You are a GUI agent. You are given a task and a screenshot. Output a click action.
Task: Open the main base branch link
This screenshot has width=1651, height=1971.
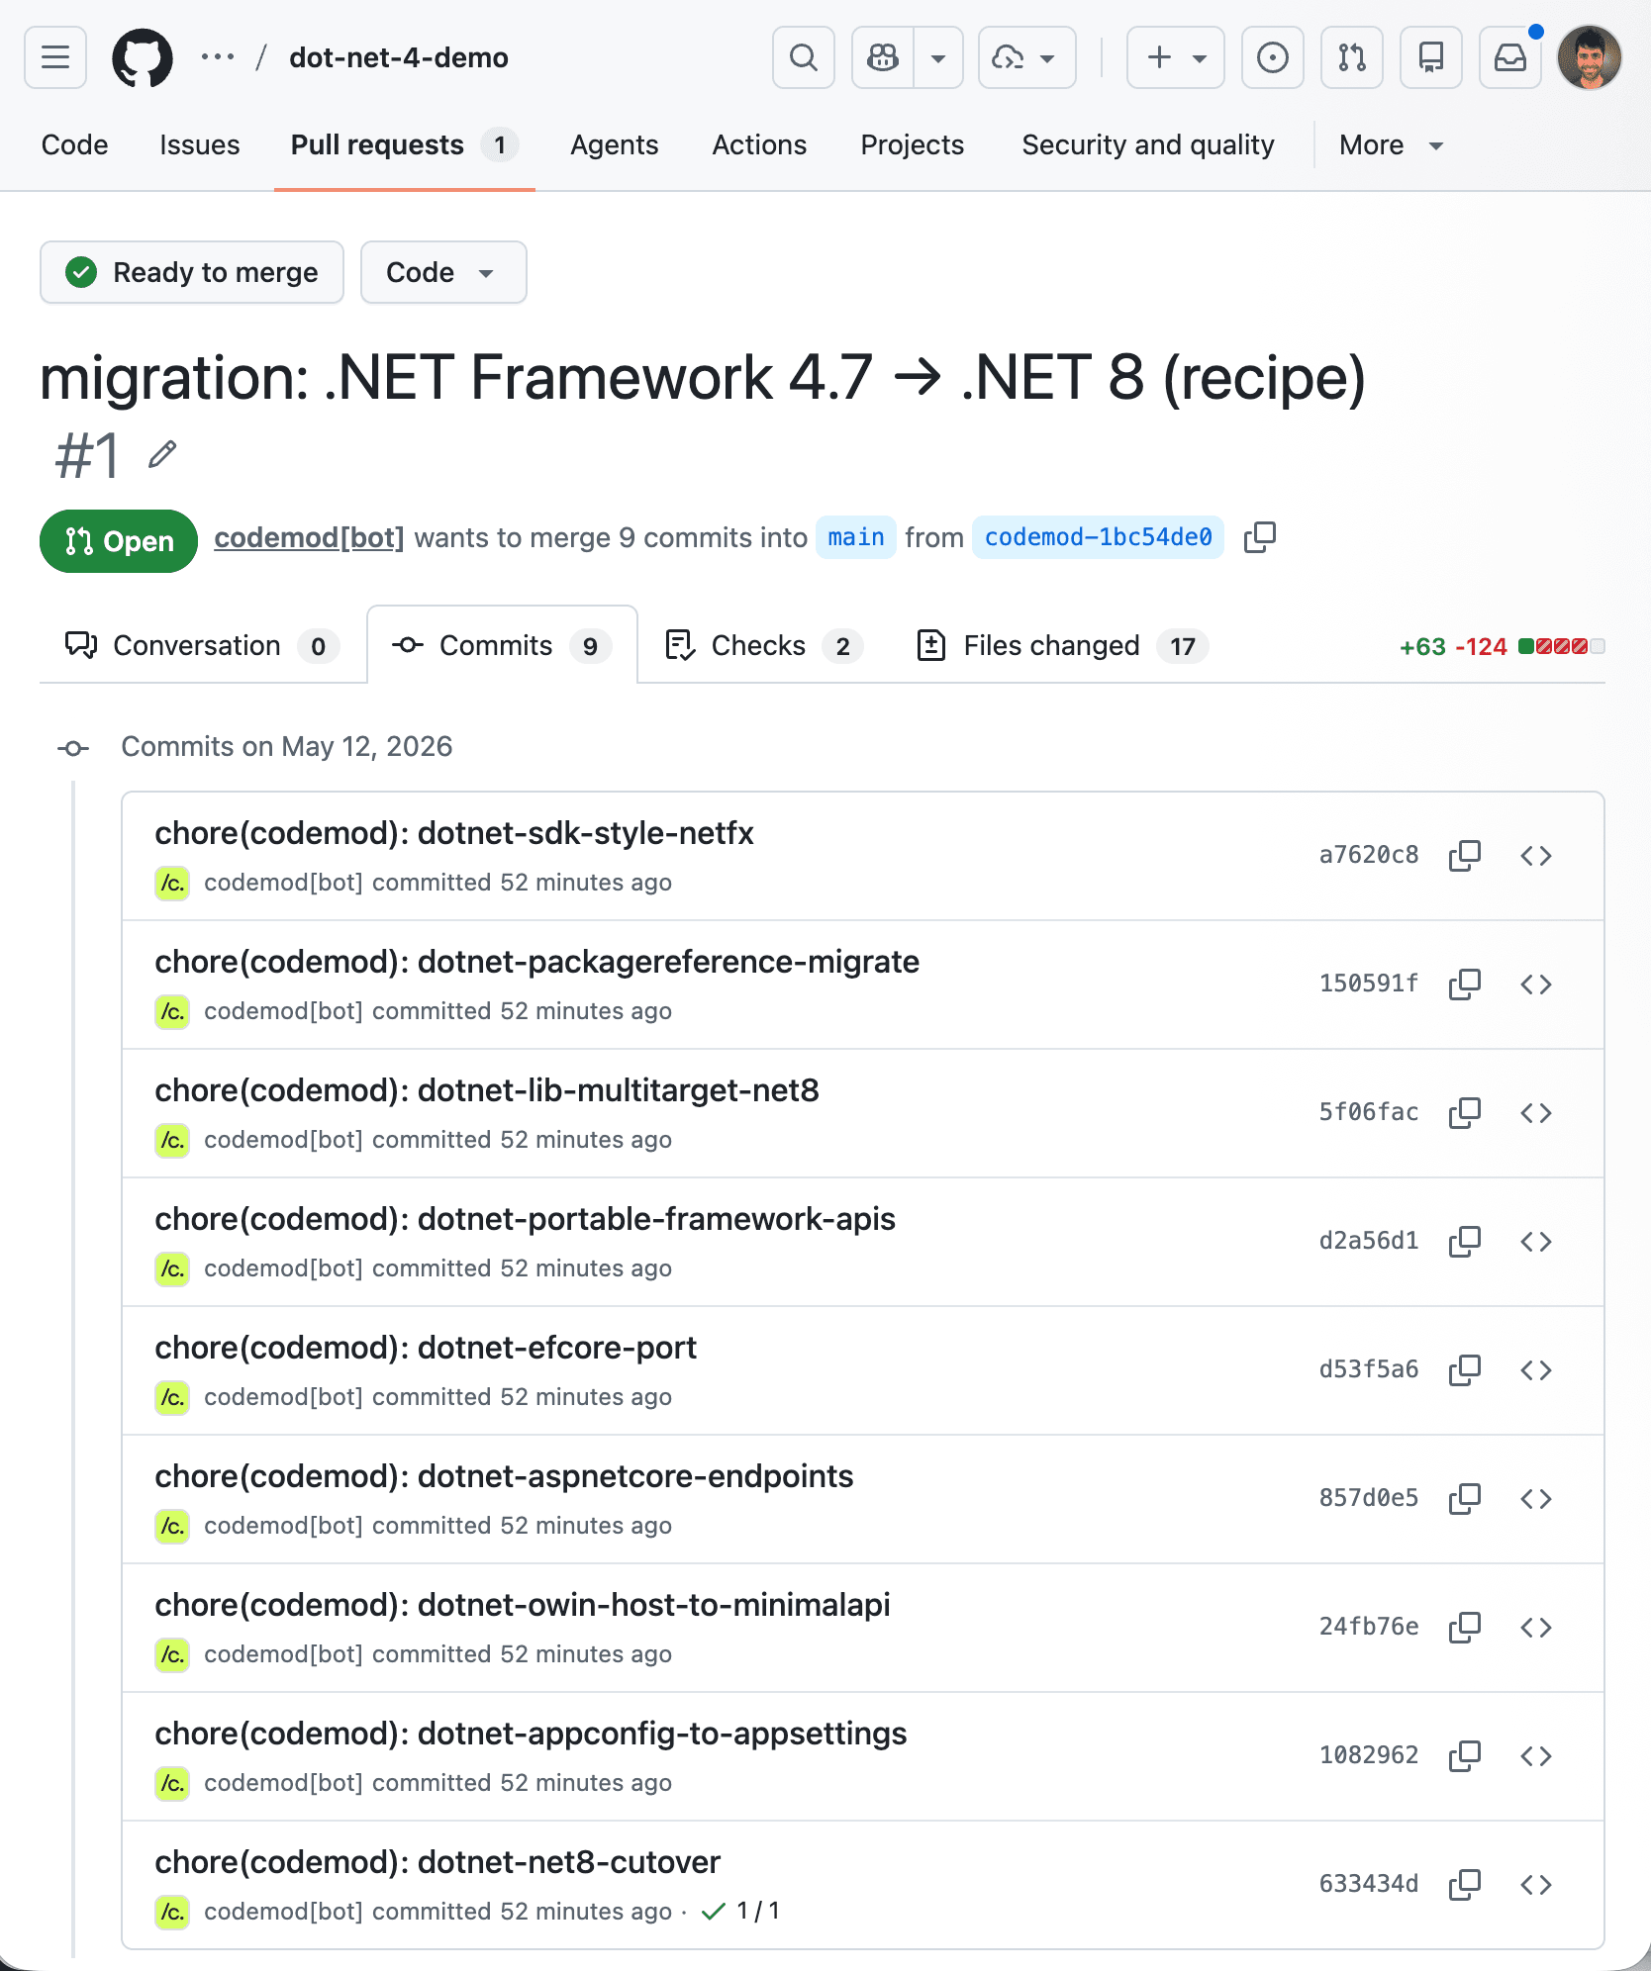856,537
